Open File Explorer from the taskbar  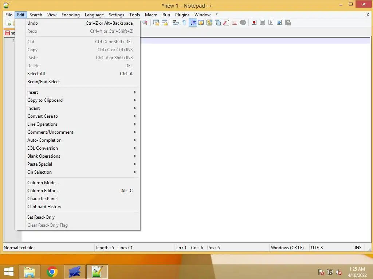tap(30, 272)
